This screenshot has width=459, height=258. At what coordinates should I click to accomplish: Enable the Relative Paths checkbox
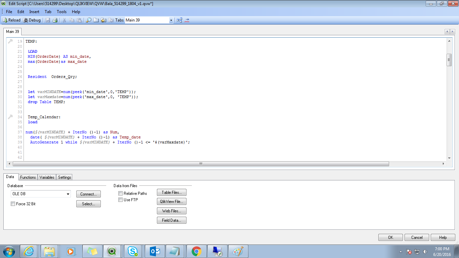pyautogui.click(x=120, y=193)
